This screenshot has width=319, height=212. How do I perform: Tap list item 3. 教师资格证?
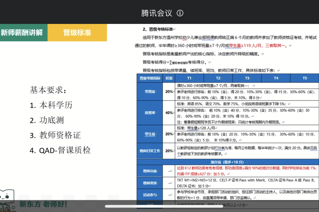coord(55,135)
